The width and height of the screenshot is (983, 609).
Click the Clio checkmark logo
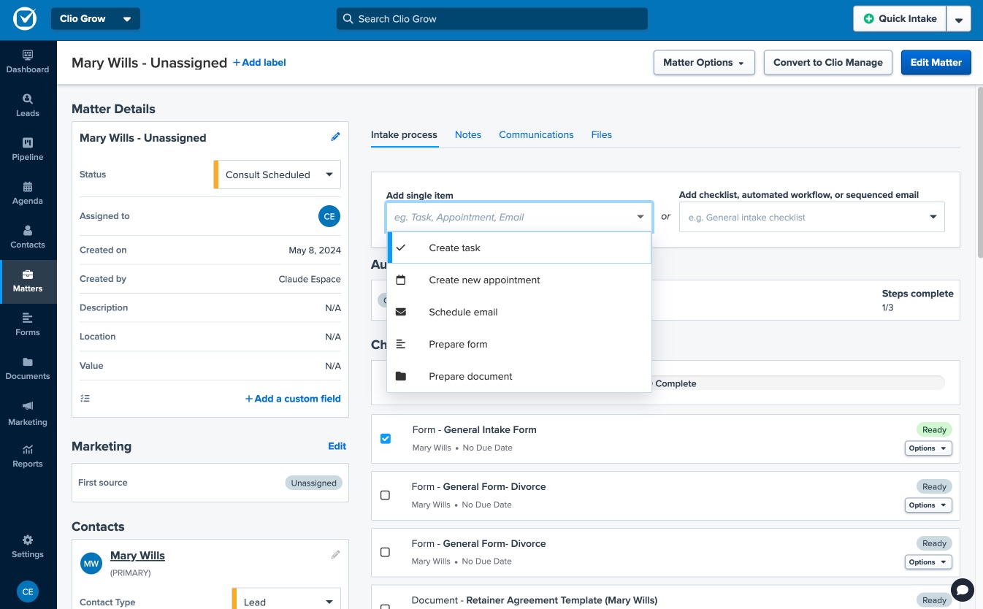pos(24,19)
